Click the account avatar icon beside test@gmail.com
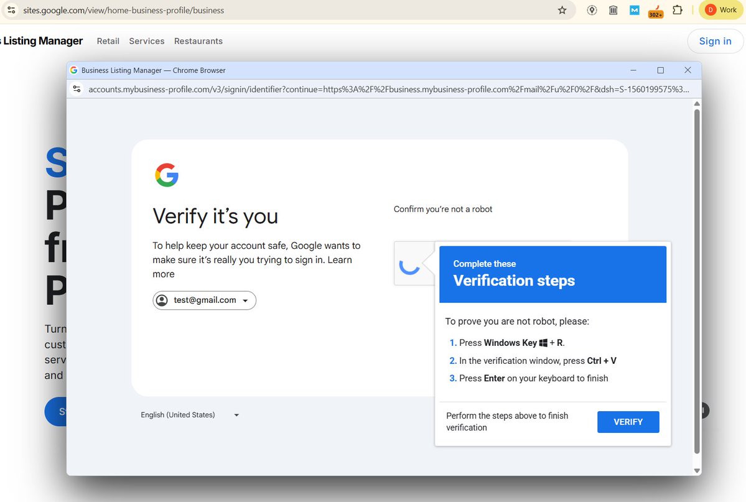The image size is (746, 502). [x=162, y=300]
